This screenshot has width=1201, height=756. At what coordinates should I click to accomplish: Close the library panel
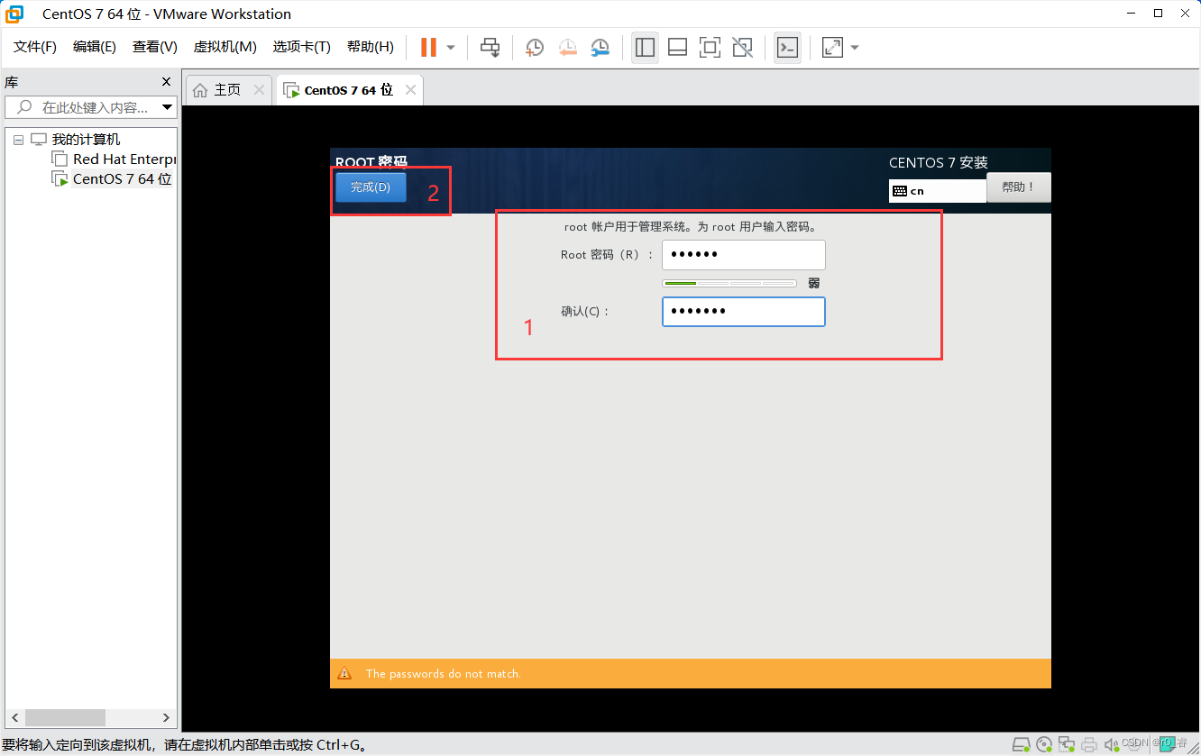pyautogui.click(x=166, y=82)
